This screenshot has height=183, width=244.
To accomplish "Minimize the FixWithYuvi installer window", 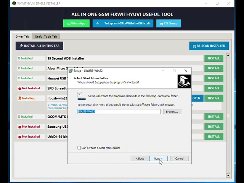I will click(x=206, y=3).
